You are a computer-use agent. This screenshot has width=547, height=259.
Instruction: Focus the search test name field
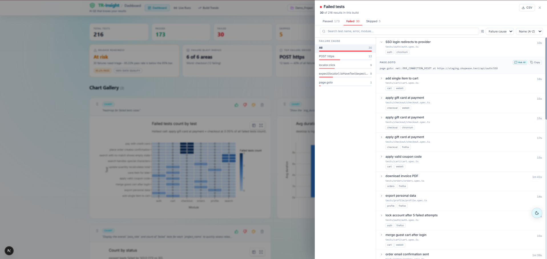399,31
